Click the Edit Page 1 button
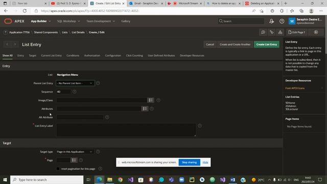This screenshot has width=327, height=184. [x=296, y=32]
